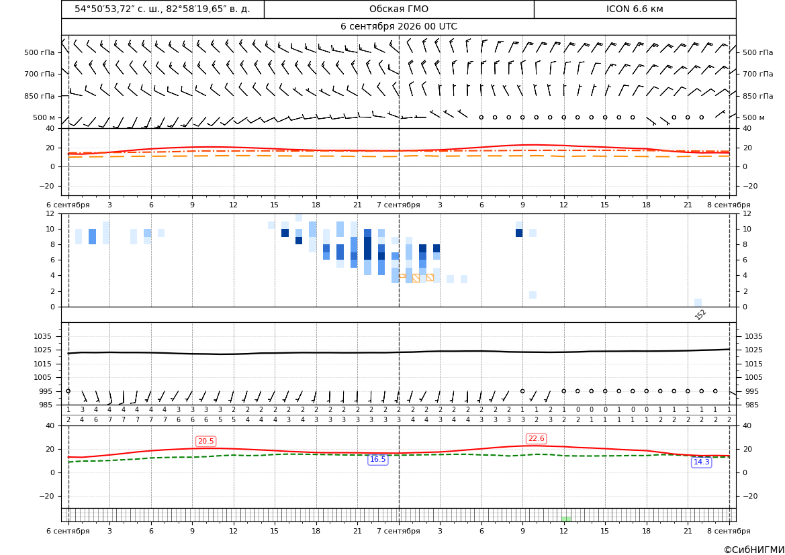Click the green cell in bottom timeline strip

point(566,519)
